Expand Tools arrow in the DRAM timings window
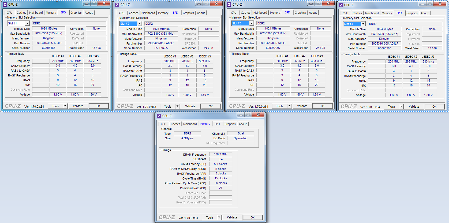The height and width of the screenshot is (223, 449). coord(219,217)
